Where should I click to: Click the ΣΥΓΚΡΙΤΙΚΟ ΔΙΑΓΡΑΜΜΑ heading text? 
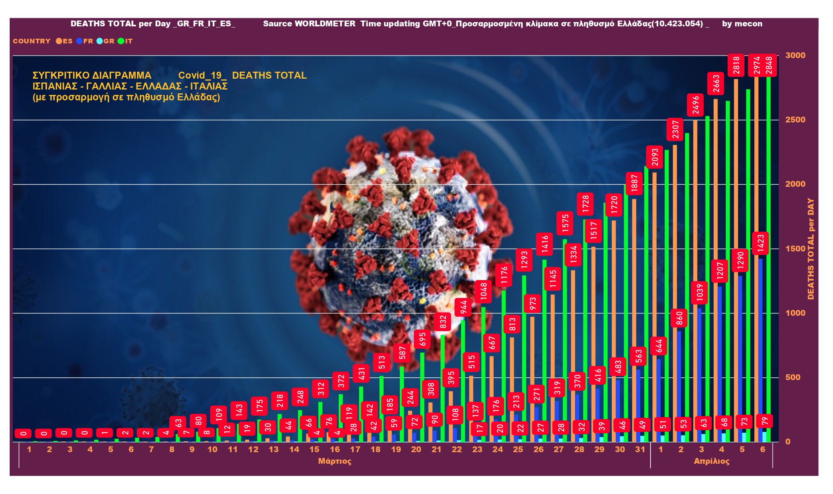click(92, 75)
